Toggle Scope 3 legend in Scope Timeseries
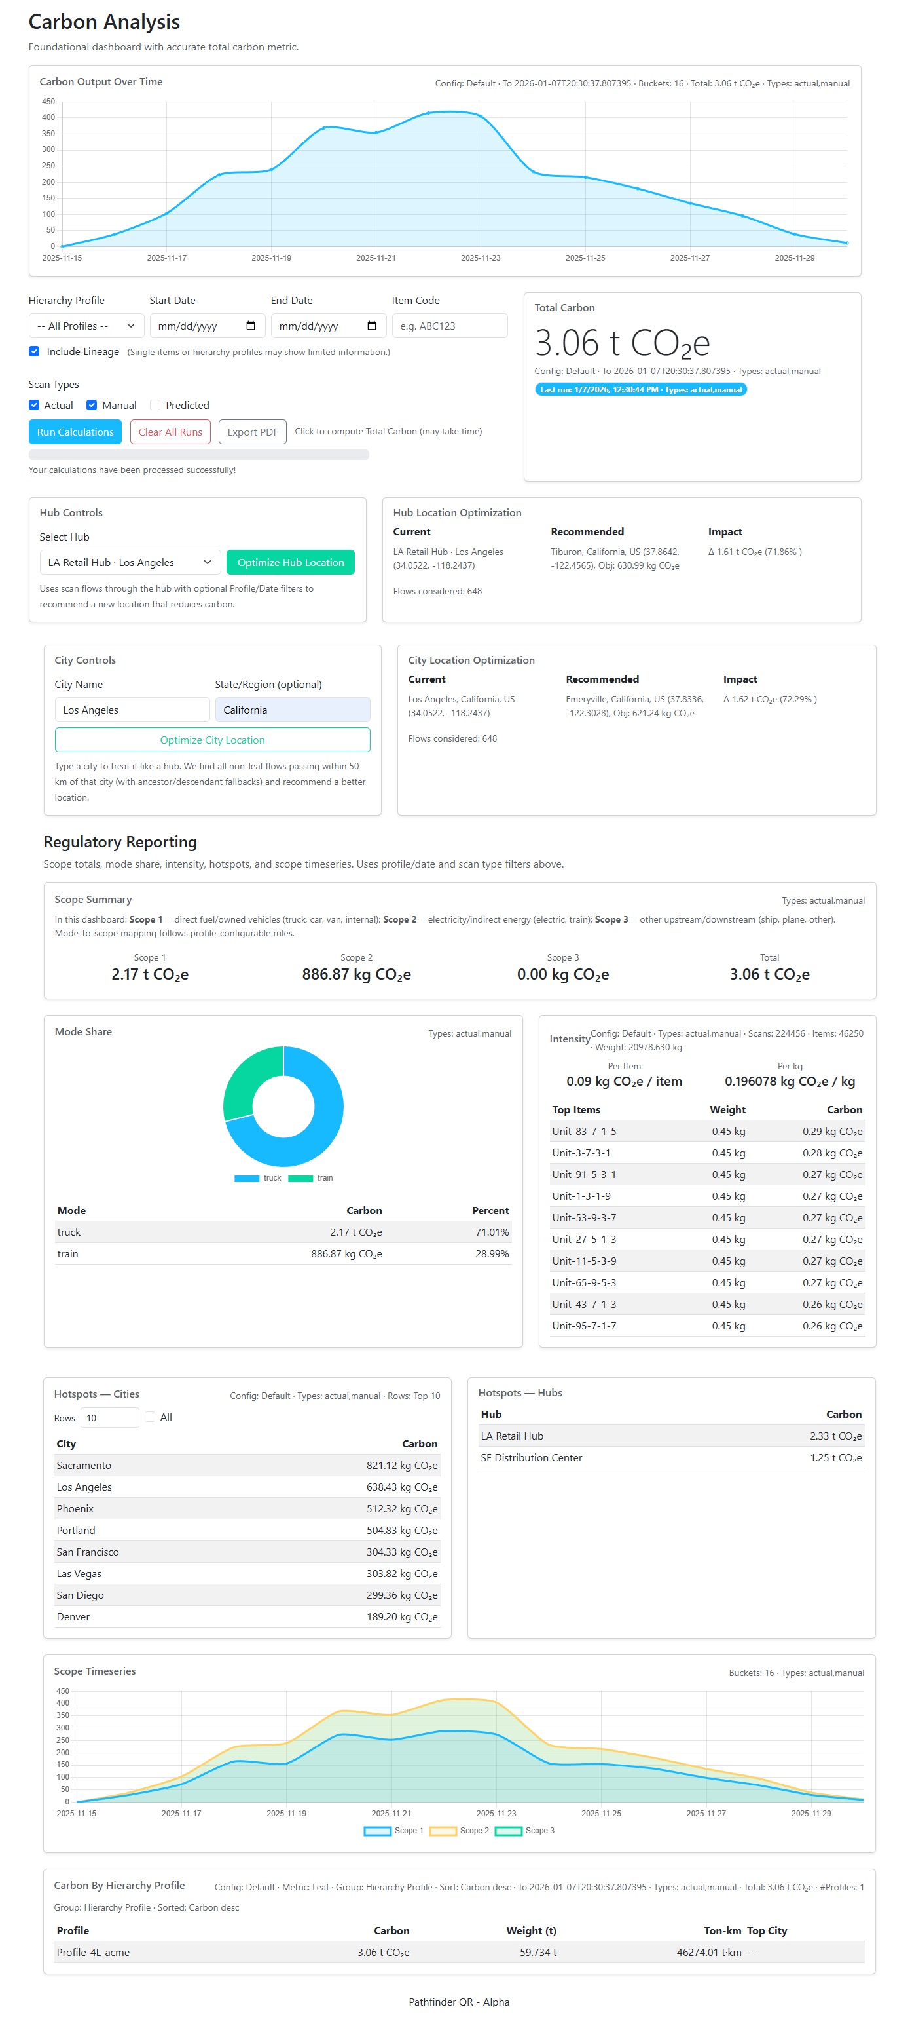 click(x=508, y=1831)
